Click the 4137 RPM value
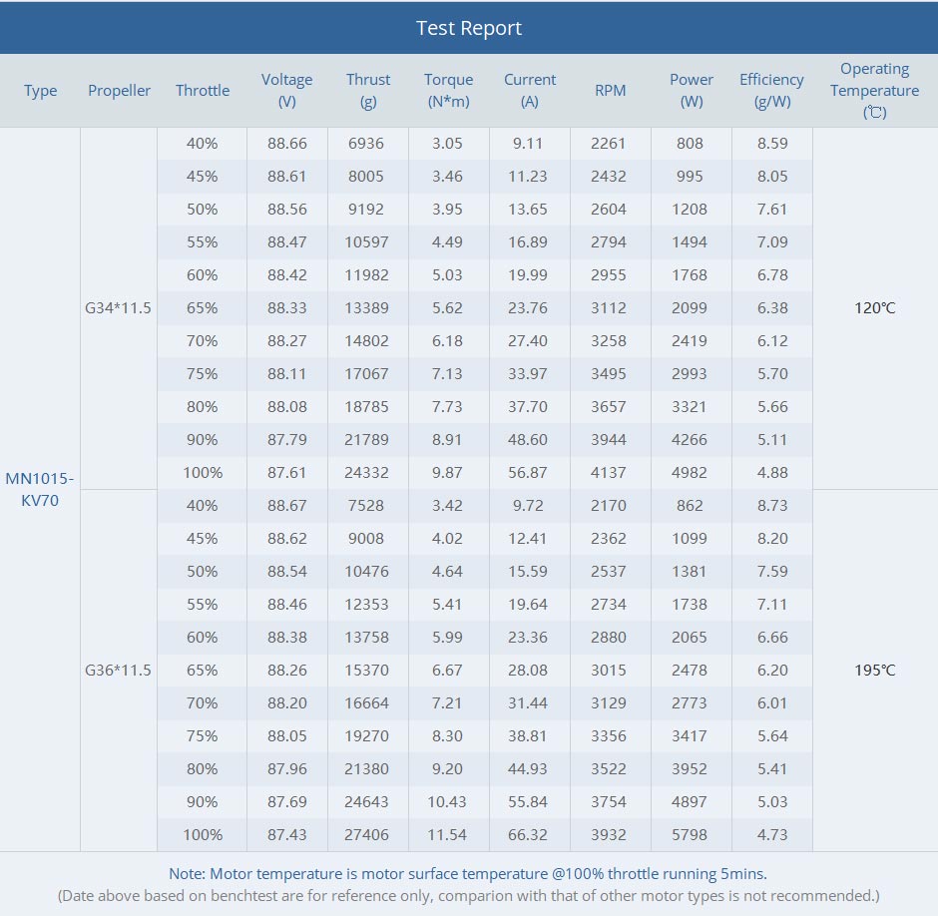 pos(609,473)
